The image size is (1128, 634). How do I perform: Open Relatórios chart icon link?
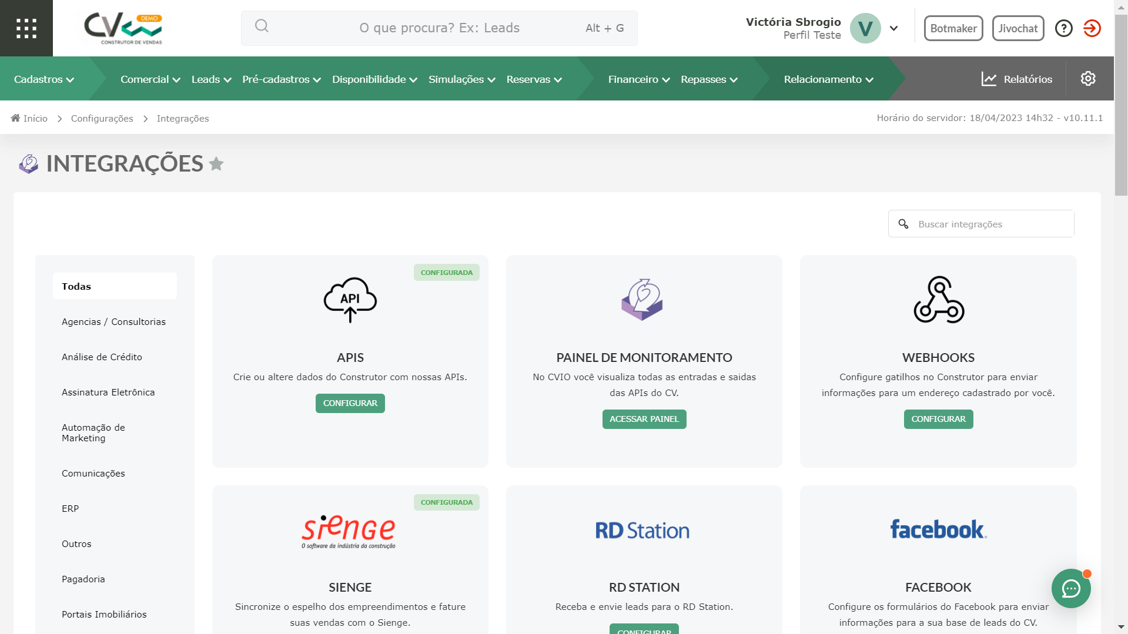1017,79
